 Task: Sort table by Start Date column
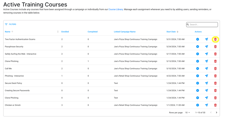tap(171, 32)
